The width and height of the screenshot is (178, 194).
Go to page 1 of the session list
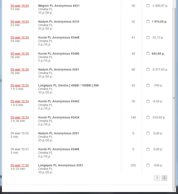157,178
